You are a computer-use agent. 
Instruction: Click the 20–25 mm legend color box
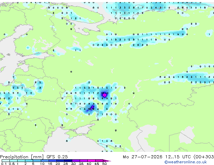click(60, 161)
